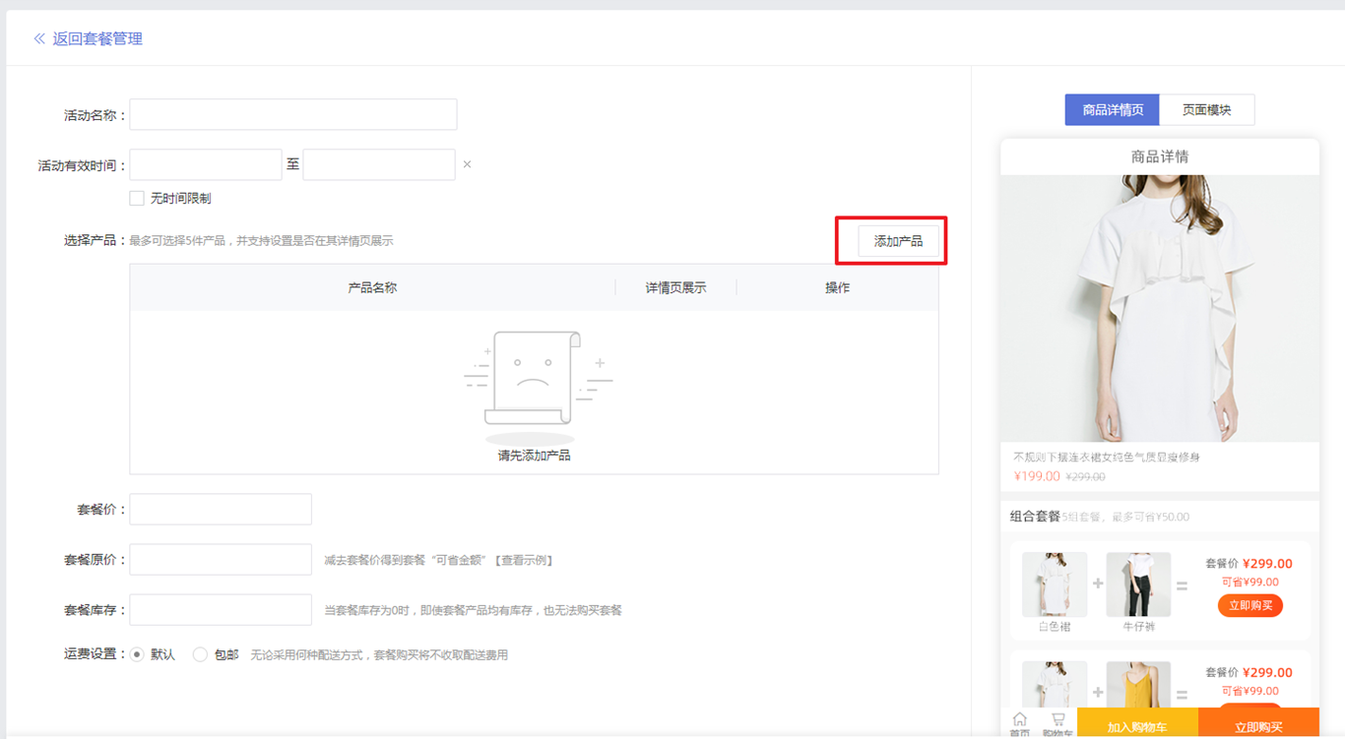Click the × icon to clear activity time
Viewport: 1345px width, 739px height.
467,164
